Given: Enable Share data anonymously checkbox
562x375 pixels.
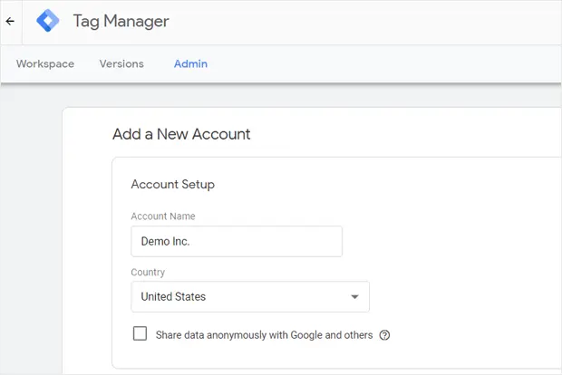Looking at the screenshot, I should [x=140, y=333].
